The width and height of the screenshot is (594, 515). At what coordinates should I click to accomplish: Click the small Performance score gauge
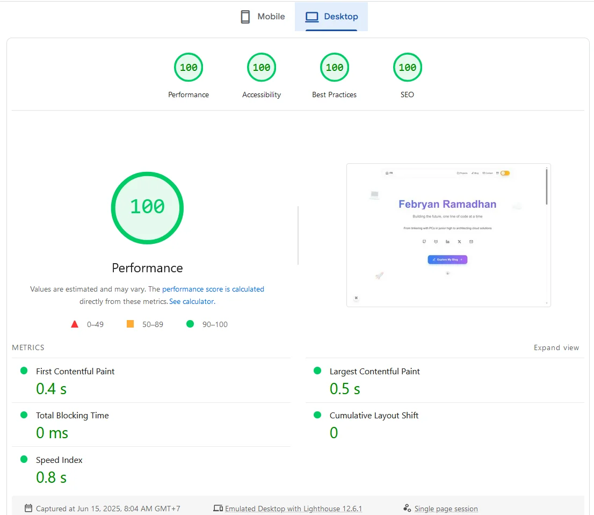point(189,68)
